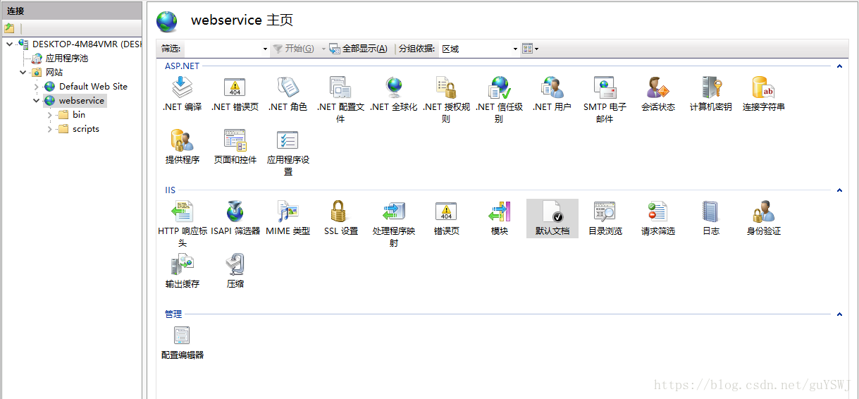
Task: Open the 筛选 filter combo box arrow
Action: 265,49
